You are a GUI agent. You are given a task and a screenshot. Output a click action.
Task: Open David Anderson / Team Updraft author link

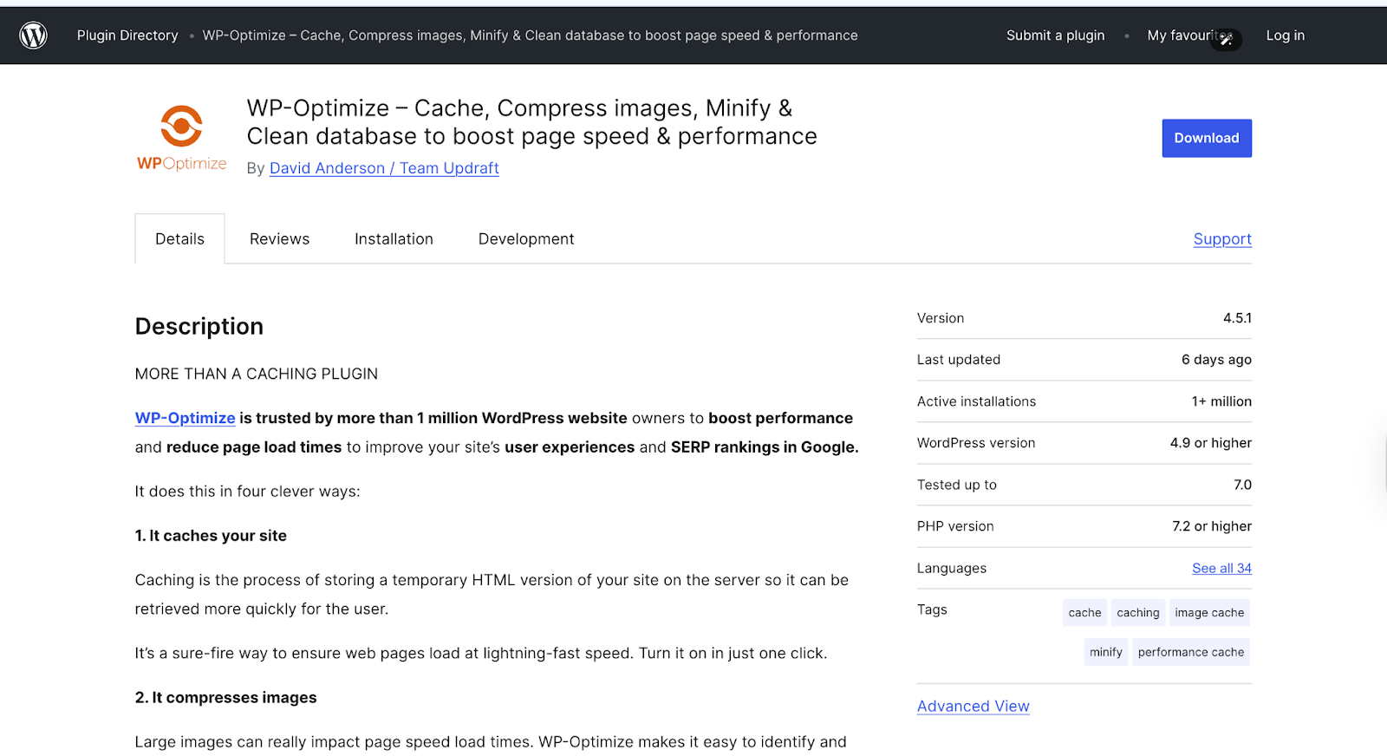coord(384,168)
